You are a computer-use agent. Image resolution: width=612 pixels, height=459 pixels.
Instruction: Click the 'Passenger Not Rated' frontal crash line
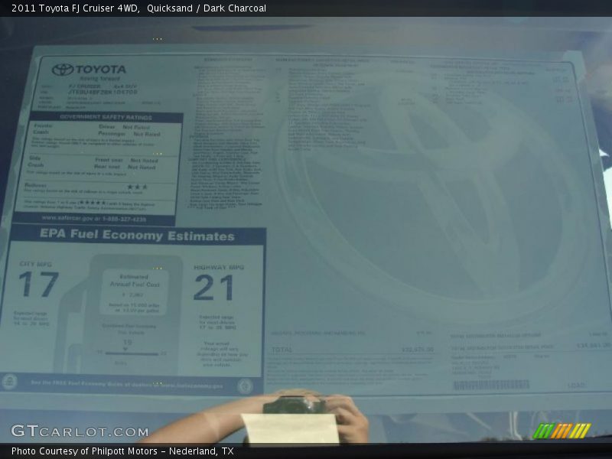click(x=129, y=134)
